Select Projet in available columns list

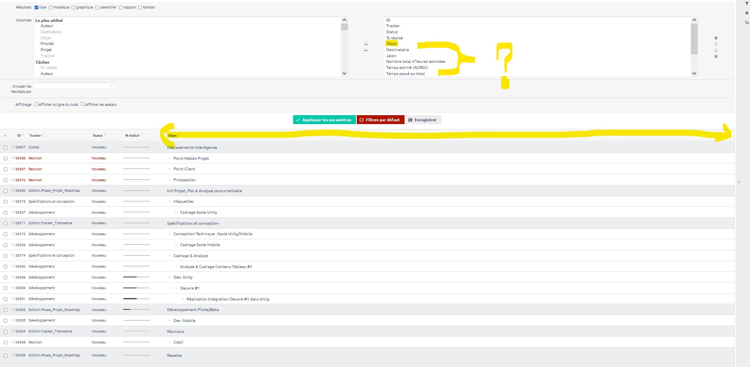pos(46,50)
